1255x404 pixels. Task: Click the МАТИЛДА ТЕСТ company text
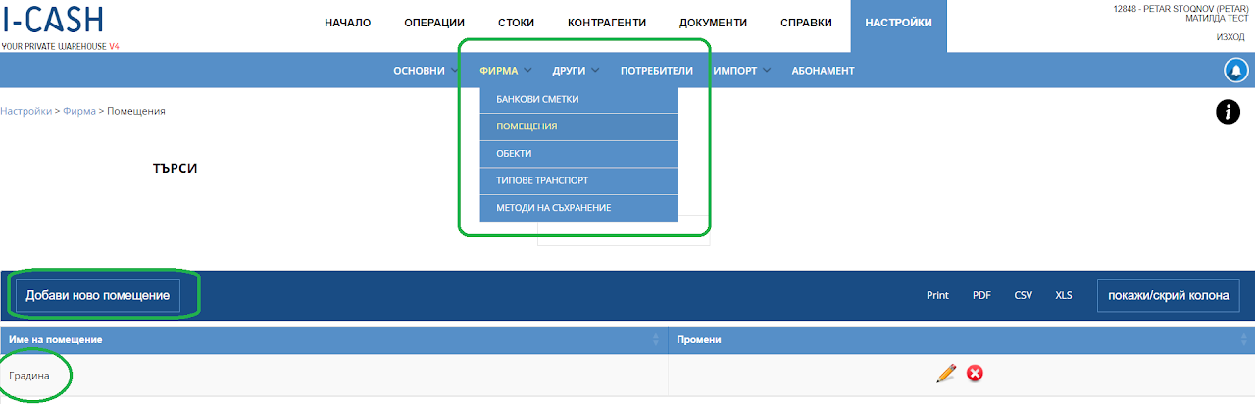coord(1216,19)
